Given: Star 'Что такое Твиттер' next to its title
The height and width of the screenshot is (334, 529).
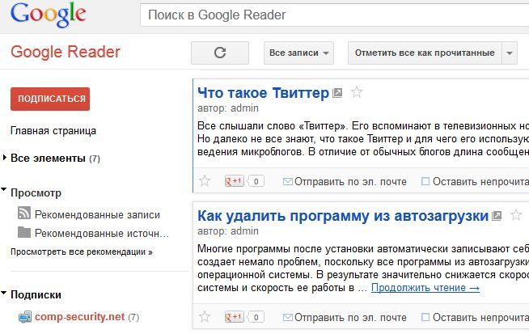Looking at the screenshot, I should [x=357, y=91].
